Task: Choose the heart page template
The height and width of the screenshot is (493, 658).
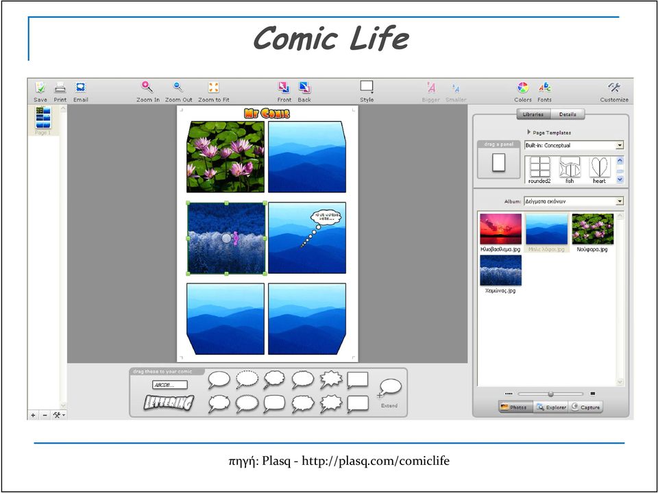Action: point(599,170)
